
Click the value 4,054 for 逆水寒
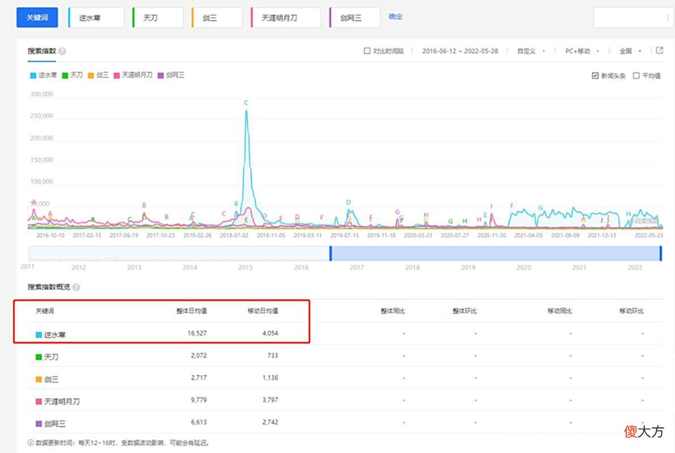(270, 333)
